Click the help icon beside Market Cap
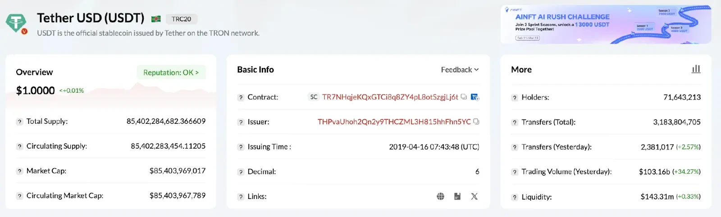The width and height of the screenshot is (721, 217). [x=19, y=171]
